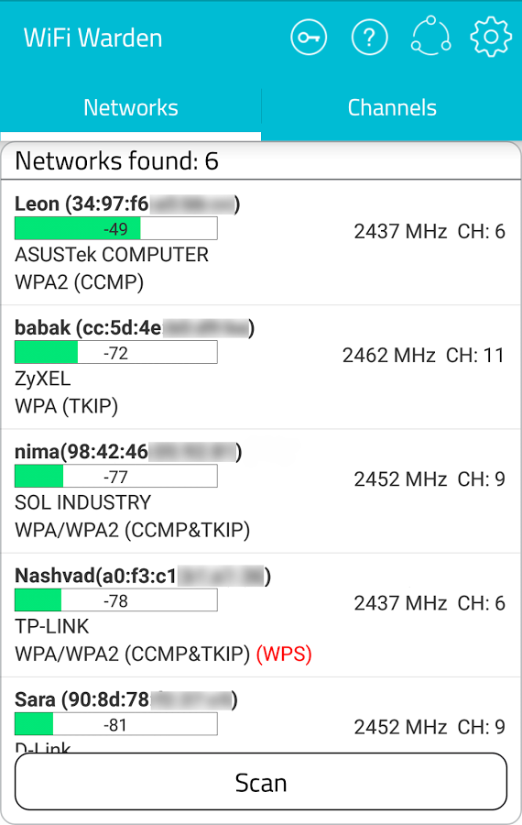Viewport: 522px width, 825px height.
Task: Select the babak network entry
Action: [x=261, y=367]
